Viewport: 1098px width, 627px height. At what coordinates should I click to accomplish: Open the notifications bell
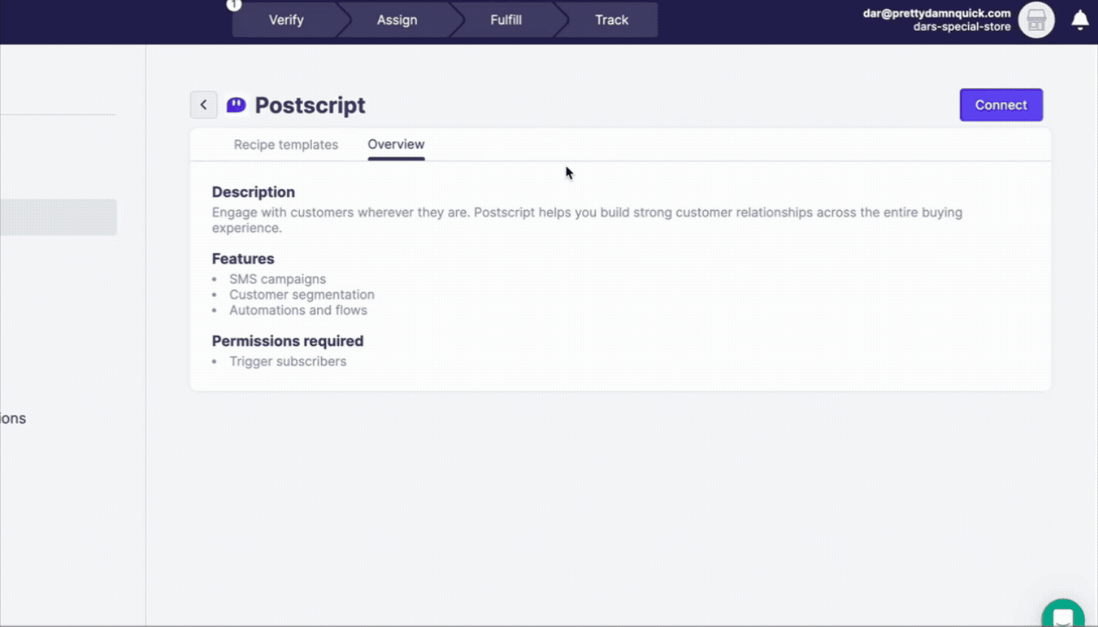coord(1080,20)
